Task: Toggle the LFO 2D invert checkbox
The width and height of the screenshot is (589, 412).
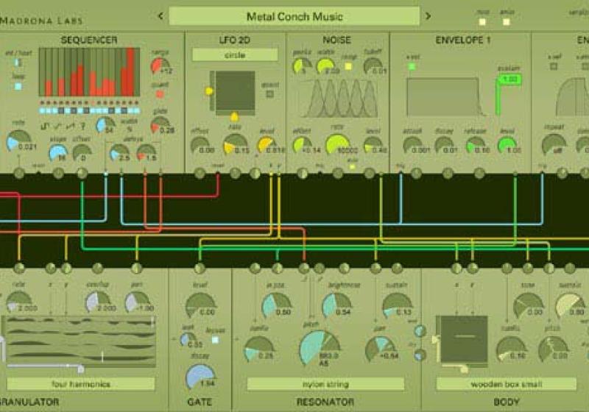Action: coord(269,94)
